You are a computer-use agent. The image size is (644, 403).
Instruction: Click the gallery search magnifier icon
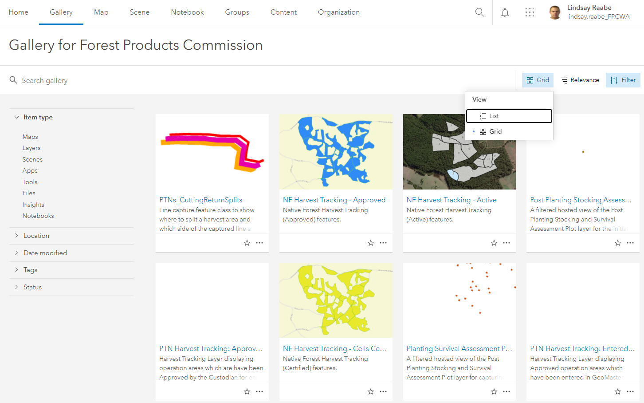click(x=13, y=80)
